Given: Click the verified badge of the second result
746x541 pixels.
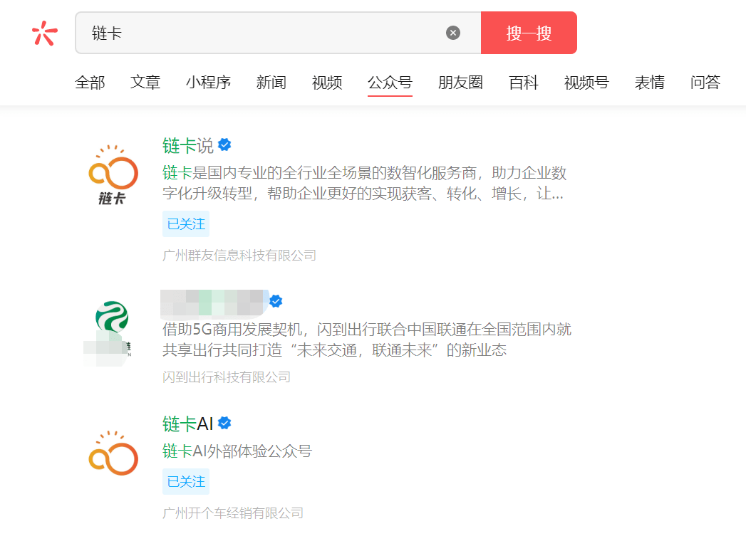Looking at the screenshot, I should 276,301.
